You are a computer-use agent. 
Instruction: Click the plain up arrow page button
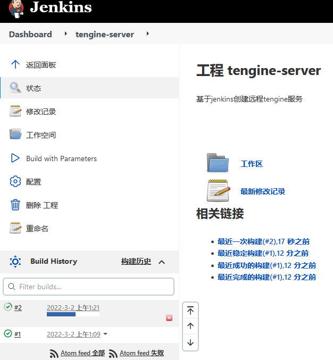[x=190, y=326]
